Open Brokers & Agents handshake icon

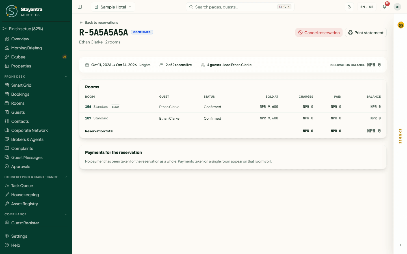pos(7,139)
